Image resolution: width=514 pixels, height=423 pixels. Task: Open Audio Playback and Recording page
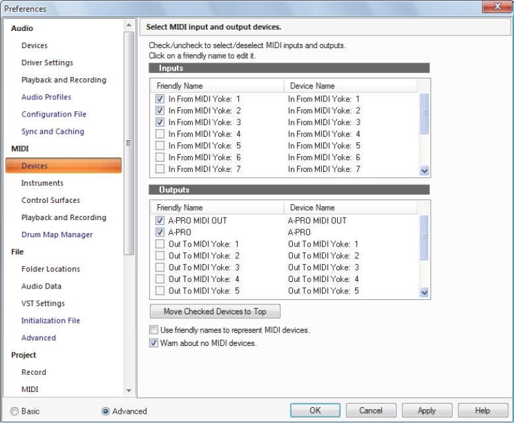(64, 80)
